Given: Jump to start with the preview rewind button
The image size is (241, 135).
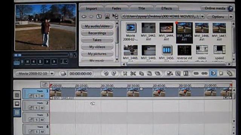Looking at the screenshot, I should click(27, 61).
